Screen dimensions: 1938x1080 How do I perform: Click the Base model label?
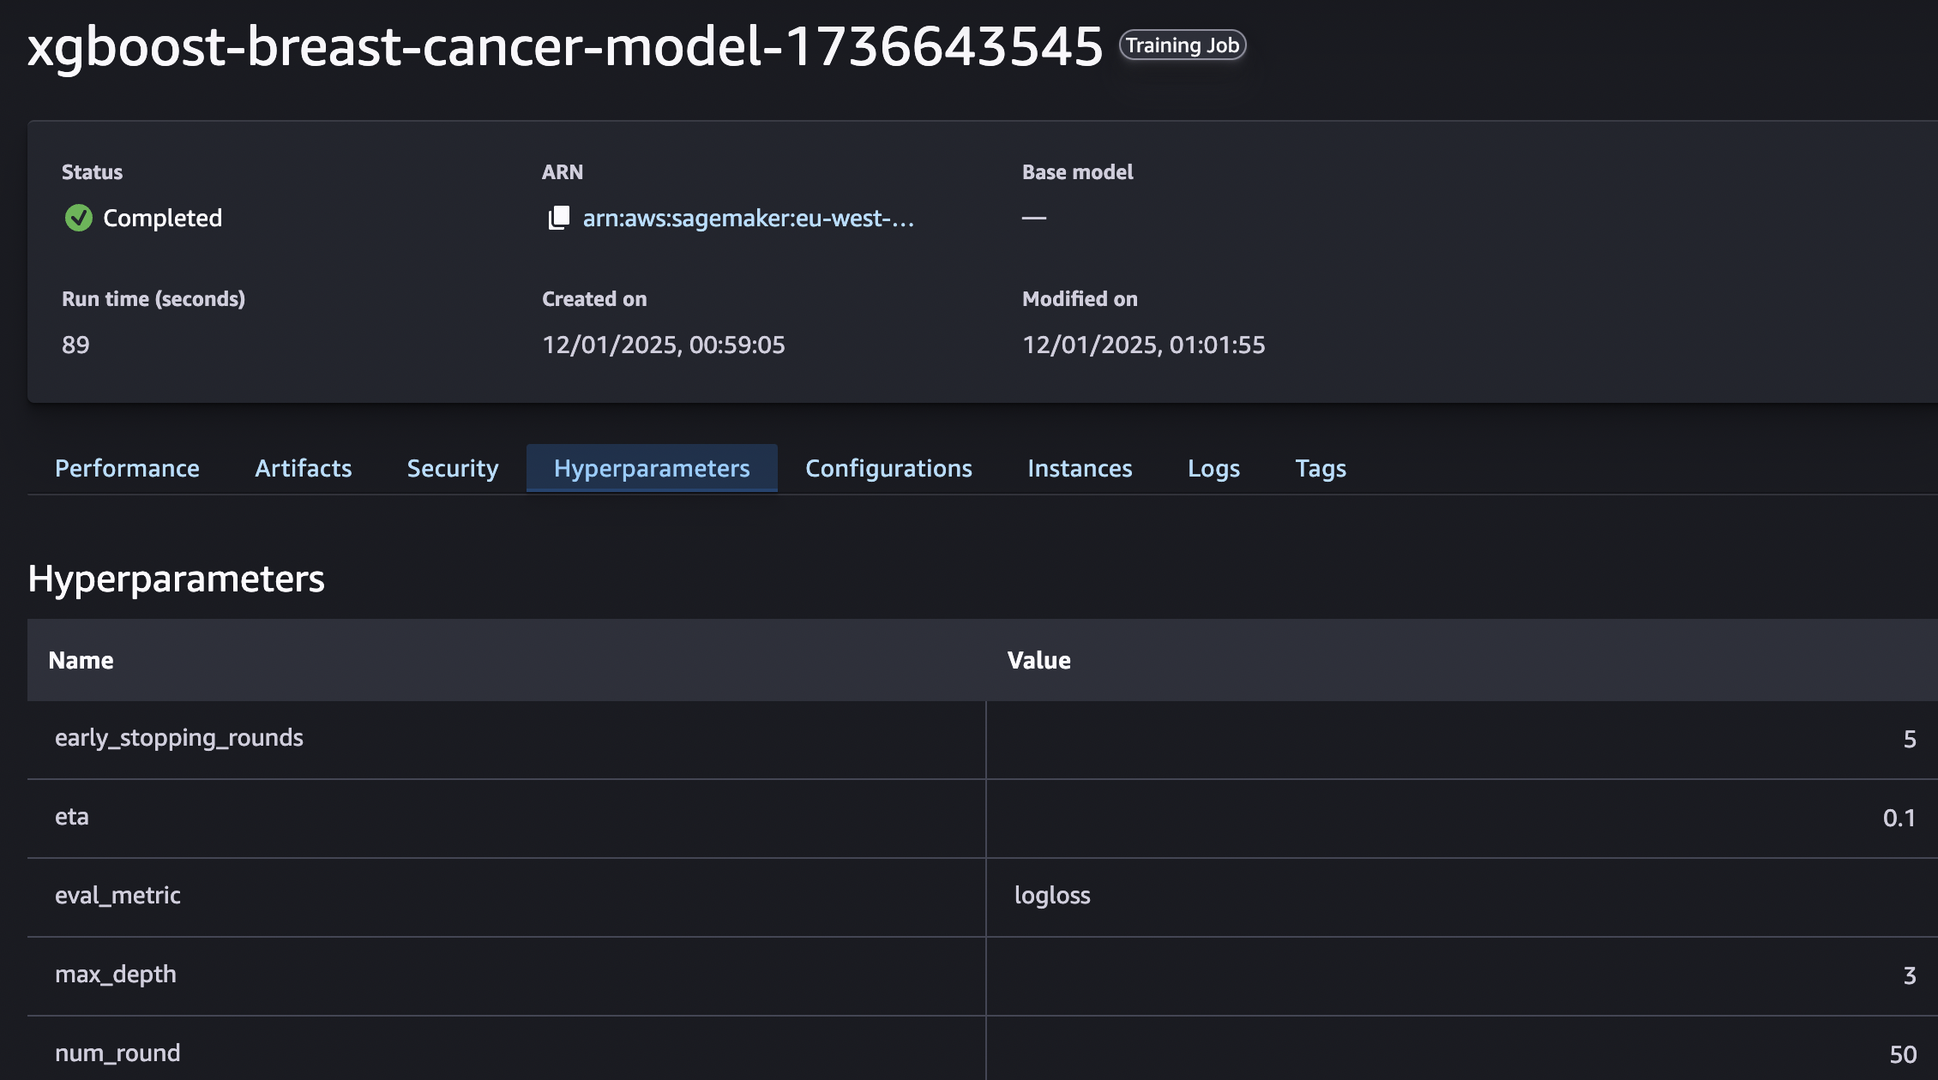click(x=1078, y=172)
